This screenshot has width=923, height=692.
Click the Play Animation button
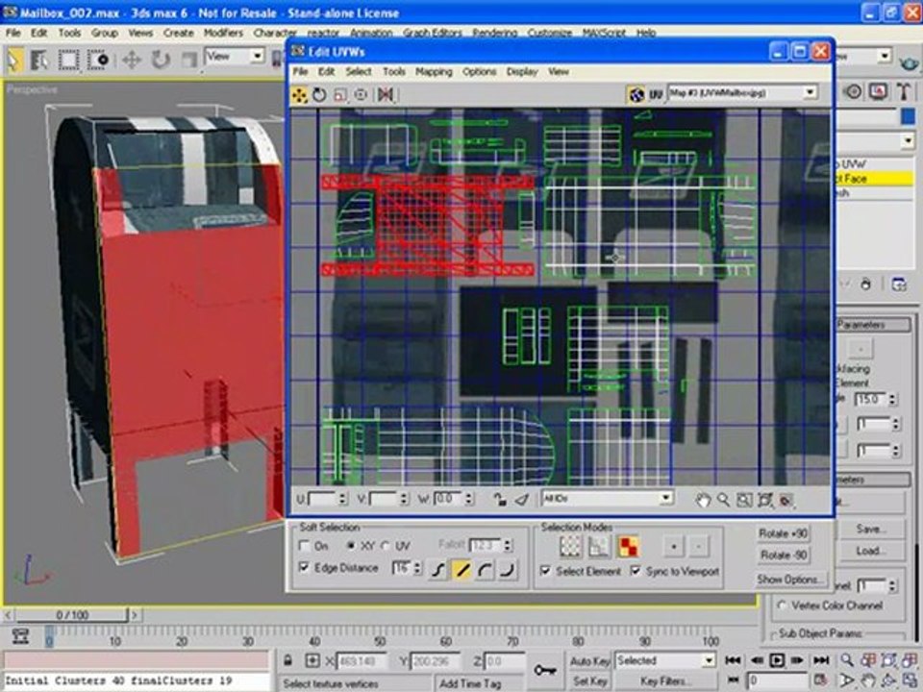pyautogui.click(x=777, y=660)
